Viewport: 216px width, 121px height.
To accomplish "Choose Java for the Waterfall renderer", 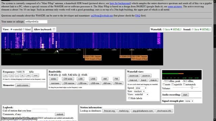I will (164, 29).
